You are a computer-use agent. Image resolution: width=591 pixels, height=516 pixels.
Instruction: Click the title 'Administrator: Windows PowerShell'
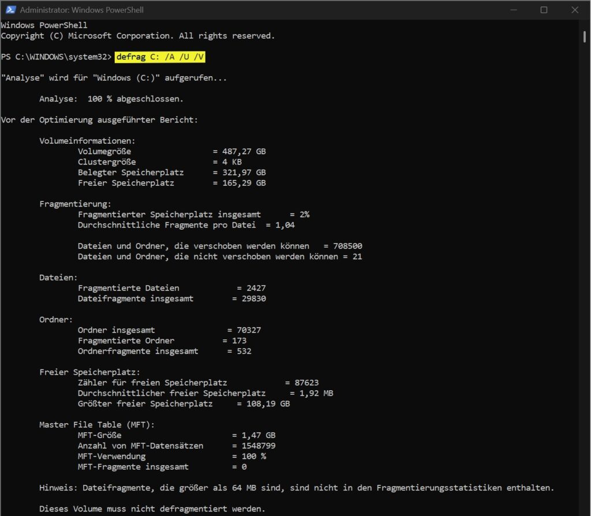[x=82, y=10]
